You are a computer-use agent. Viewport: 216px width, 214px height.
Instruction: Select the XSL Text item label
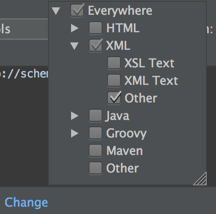[x=149, y=63]
